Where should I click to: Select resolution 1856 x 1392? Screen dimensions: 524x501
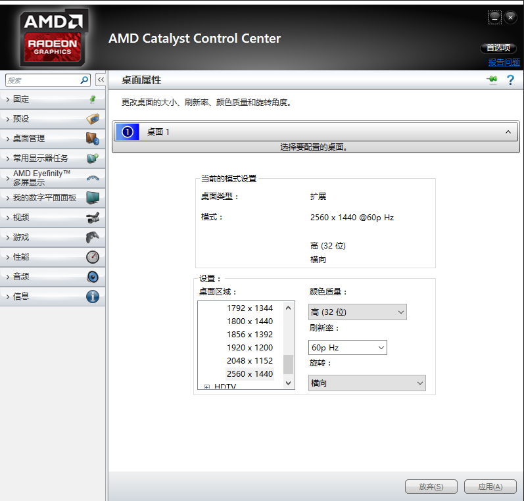click(x=250, y=334)
